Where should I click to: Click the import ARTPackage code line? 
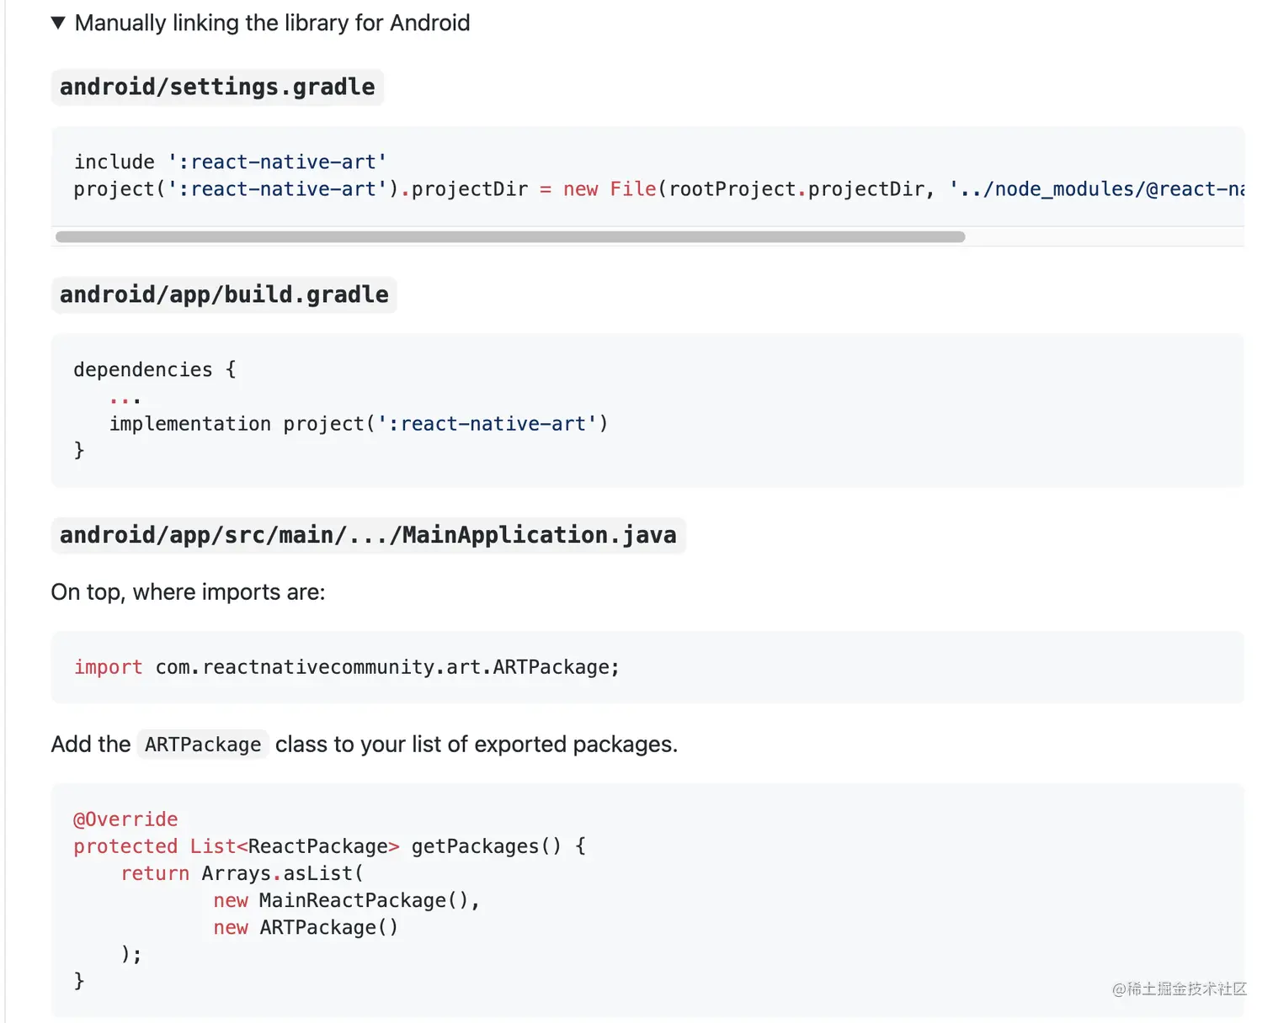click(x=347, y=667)
